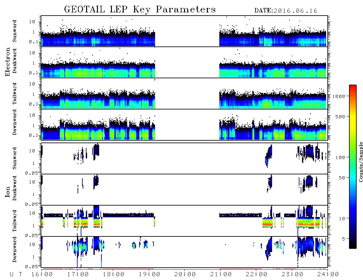Click the 23:00 time axis label
This screenshot has width=363, height=280.
[x=292, y=275]
